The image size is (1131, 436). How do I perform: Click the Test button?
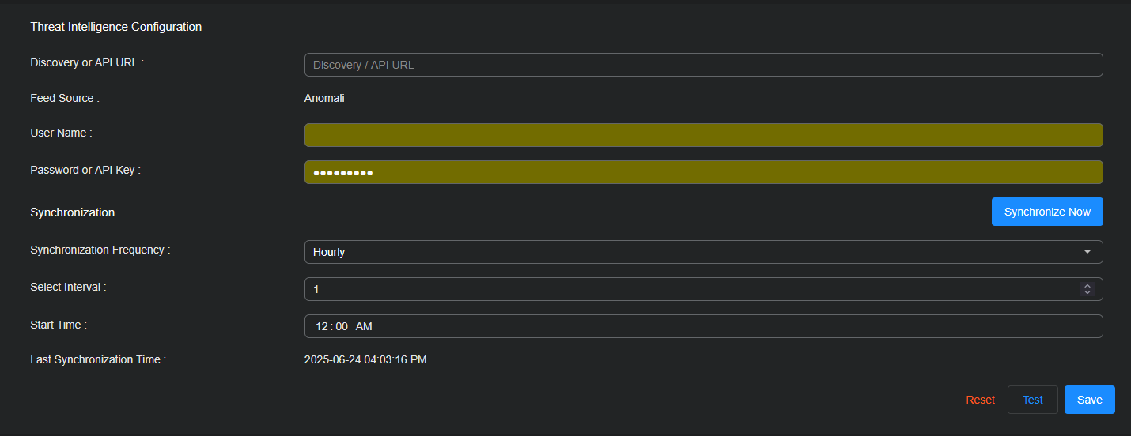click(1032, 400)
